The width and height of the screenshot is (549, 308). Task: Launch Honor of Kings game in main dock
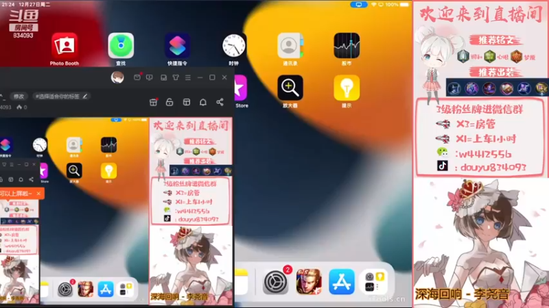(x=309, y=281)
